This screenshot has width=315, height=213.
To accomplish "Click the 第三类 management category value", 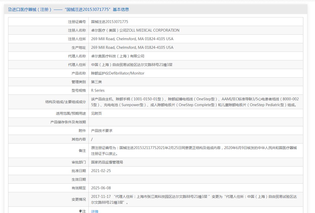I will 96,82.
